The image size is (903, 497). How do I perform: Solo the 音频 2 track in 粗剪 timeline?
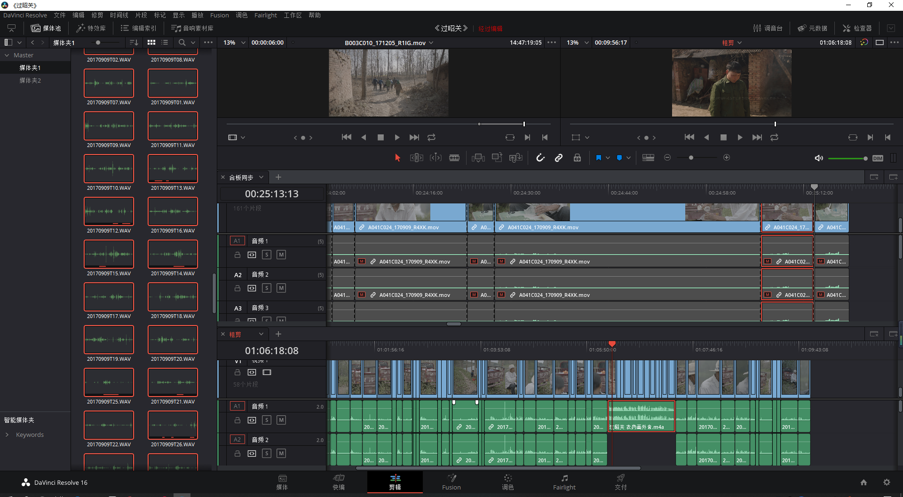[267, 453]
